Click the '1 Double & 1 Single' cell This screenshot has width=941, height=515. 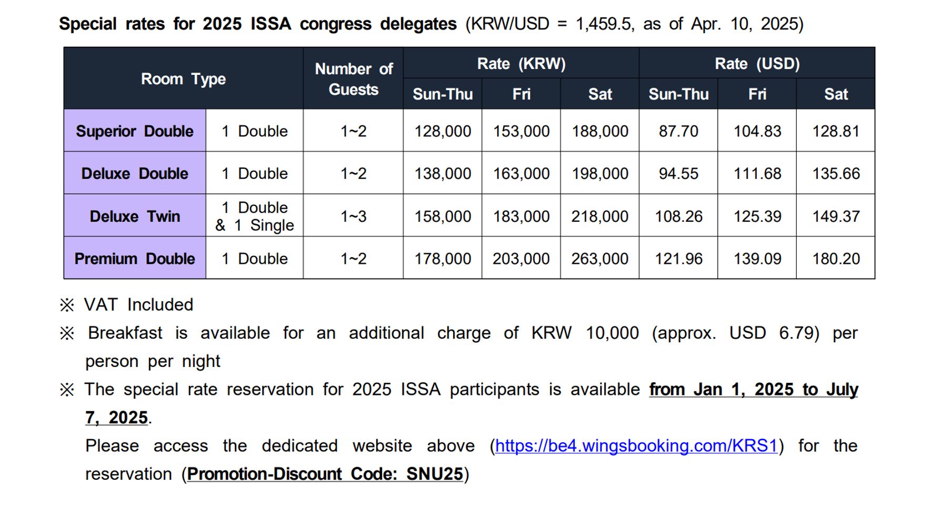click(255, 216)
